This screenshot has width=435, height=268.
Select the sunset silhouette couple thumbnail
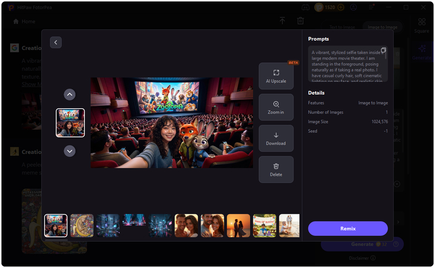[238, 226]
